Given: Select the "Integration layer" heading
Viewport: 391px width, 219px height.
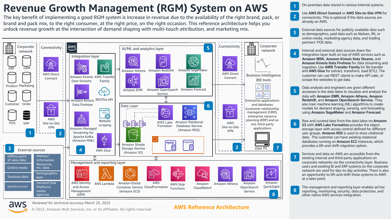Looking at the screenshot, I should (86, 56).
